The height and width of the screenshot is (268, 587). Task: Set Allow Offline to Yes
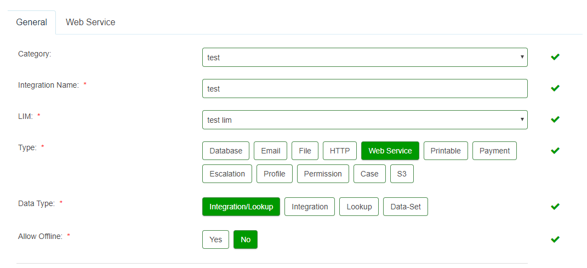(x=215, y=240)
